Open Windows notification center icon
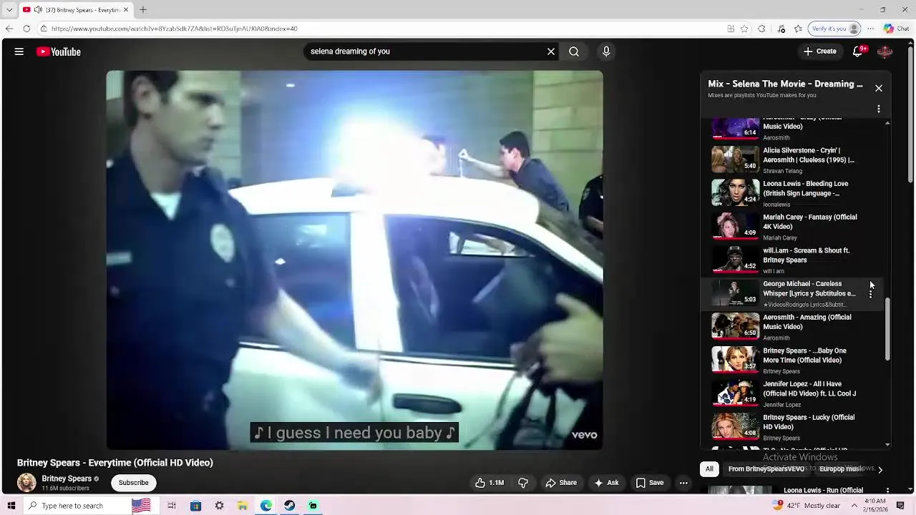Screen dimensions: 916x515 pyautogui.click(x=901, y=506)
